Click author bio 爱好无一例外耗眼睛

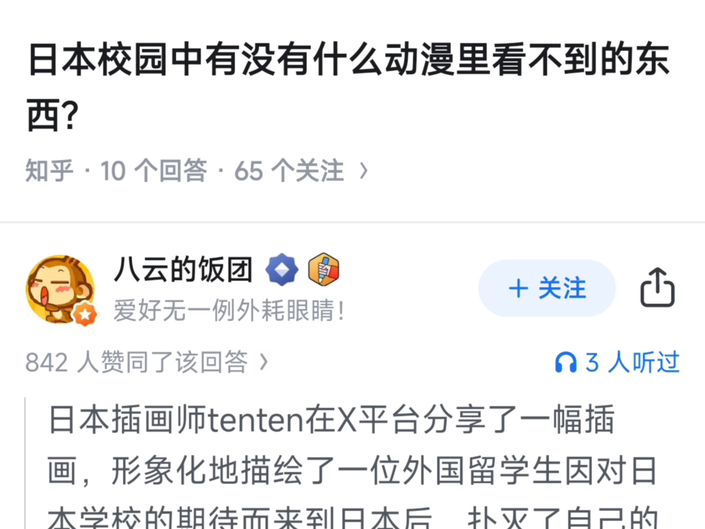(x=229, y=311)
